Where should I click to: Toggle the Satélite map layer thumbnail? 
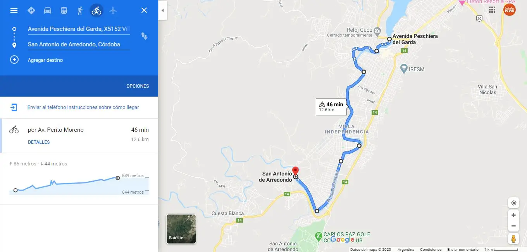click(x=181, y=229)
